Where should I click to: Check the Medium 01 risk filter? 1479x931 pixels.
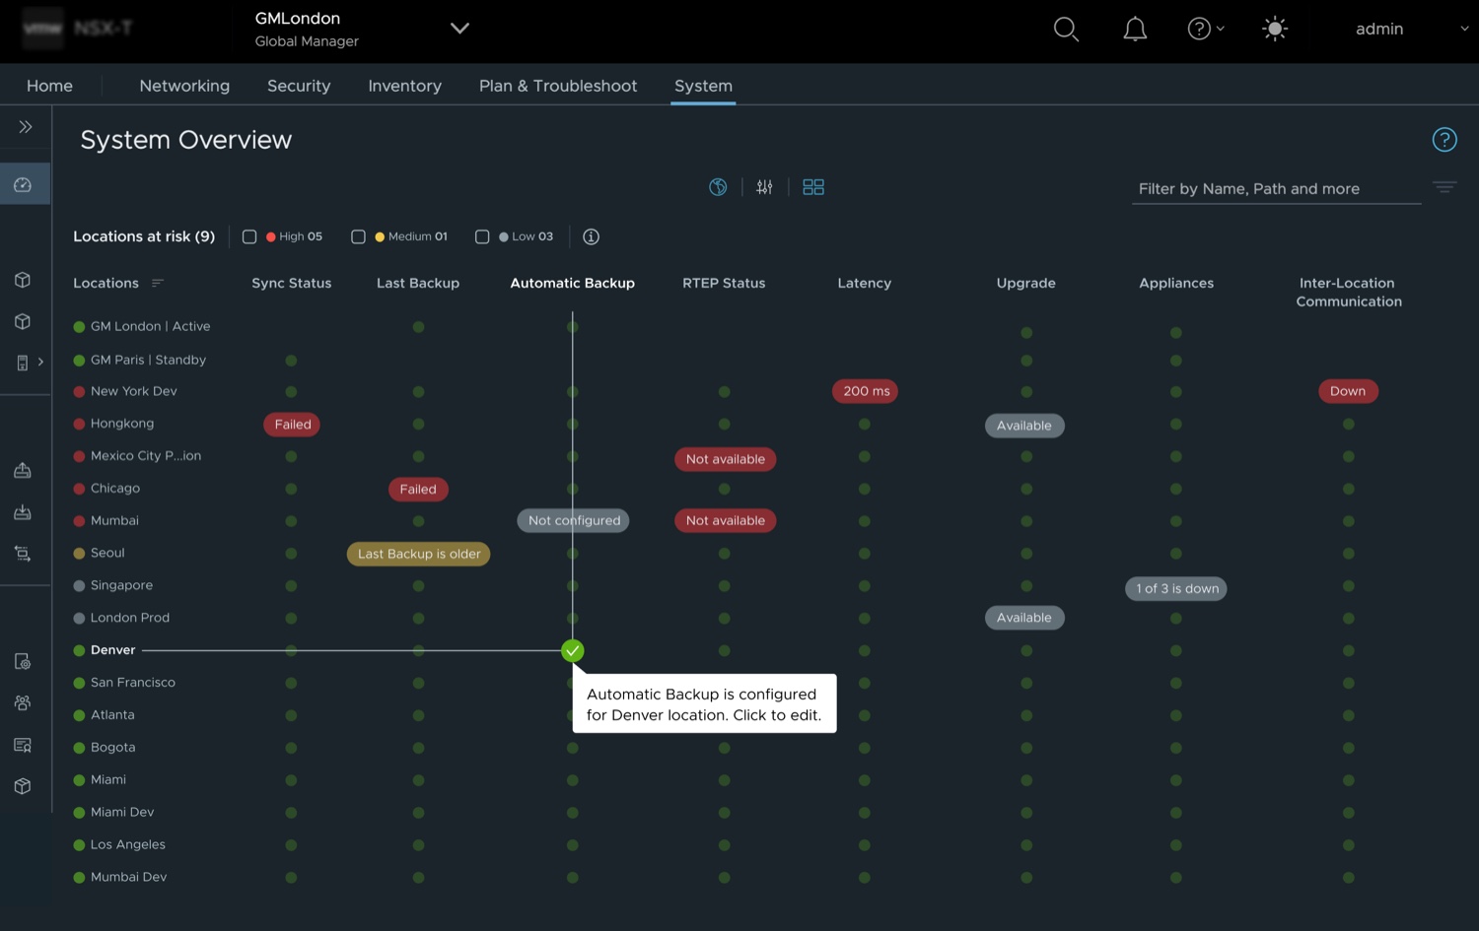(x=358, y=236)
